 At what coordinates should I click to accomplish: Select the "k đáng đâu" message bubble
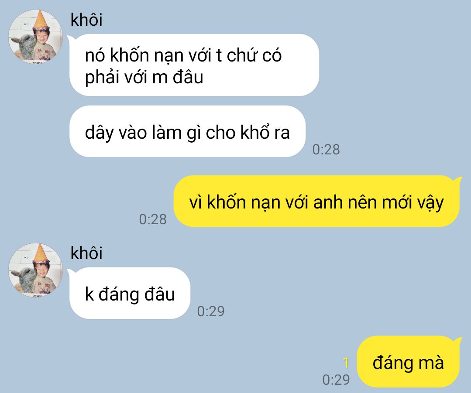pyautogui.click(x=130, y=293)
